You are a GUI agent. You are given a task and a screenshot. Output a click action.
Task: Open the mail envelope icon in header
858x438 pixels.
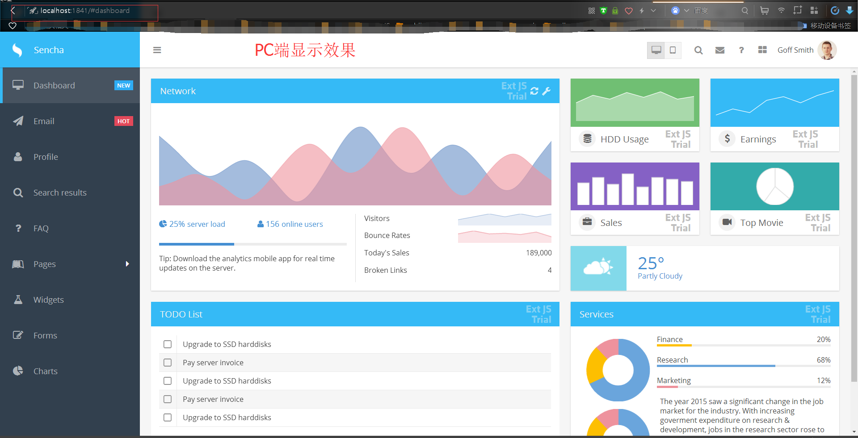(720, 50)
